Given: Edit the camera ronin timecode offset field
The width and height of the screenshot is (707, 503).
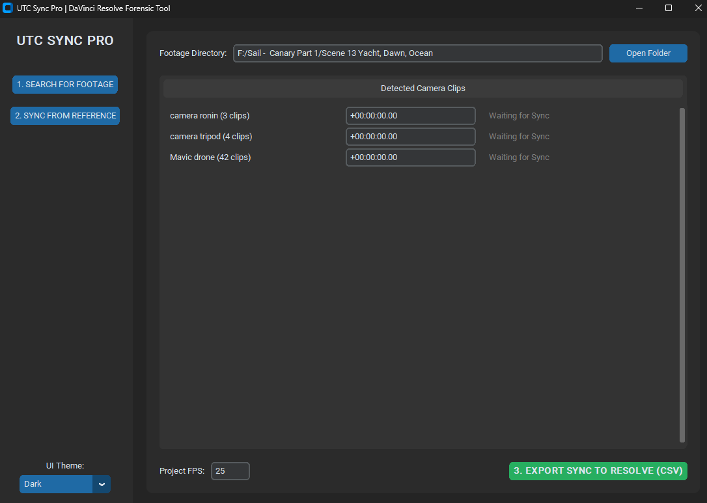Looking at the screenshot, I should (410, 116).
